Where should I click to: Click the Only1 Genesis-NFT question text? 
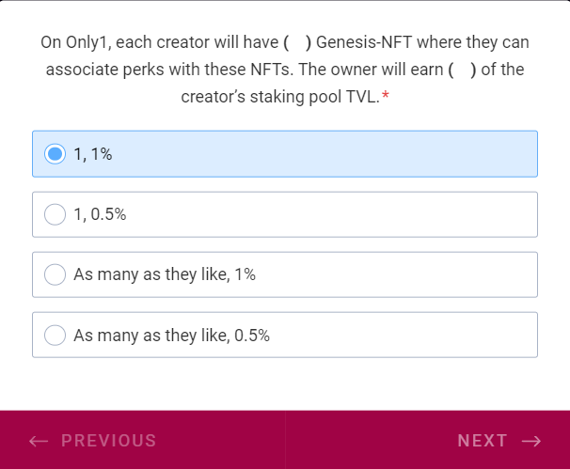285,70
